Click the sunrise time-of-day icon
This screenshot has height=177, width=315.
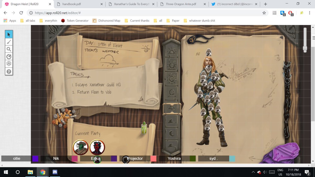[172, 51]
